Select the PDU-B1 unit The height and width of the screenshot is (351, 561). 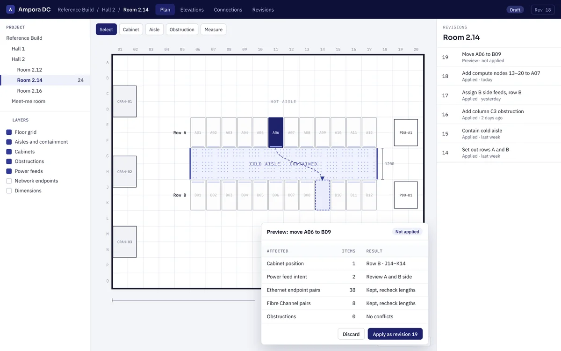406,195
